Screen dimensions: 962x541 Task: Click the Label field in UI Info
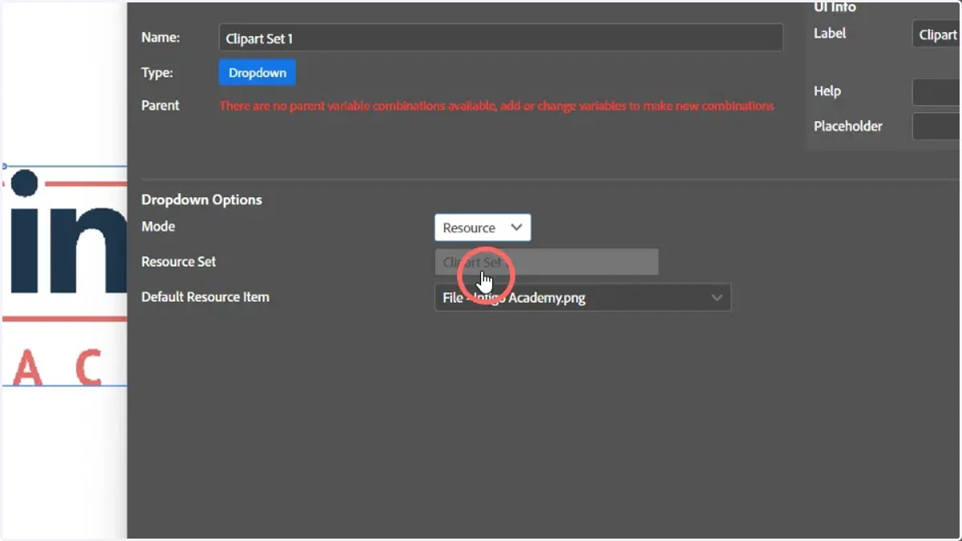[x=936, y=34]
